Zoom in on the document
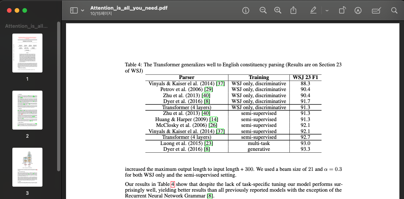Viewport: 404px width, 199px height. [x=278, y=10]
